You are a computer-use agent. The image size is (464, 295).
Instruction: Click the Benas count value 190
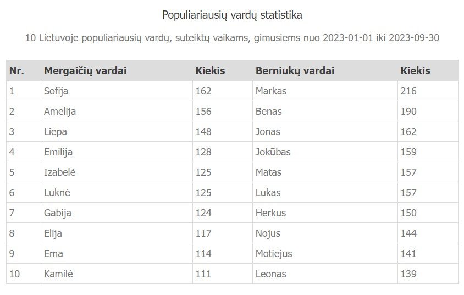click(408, 112)
